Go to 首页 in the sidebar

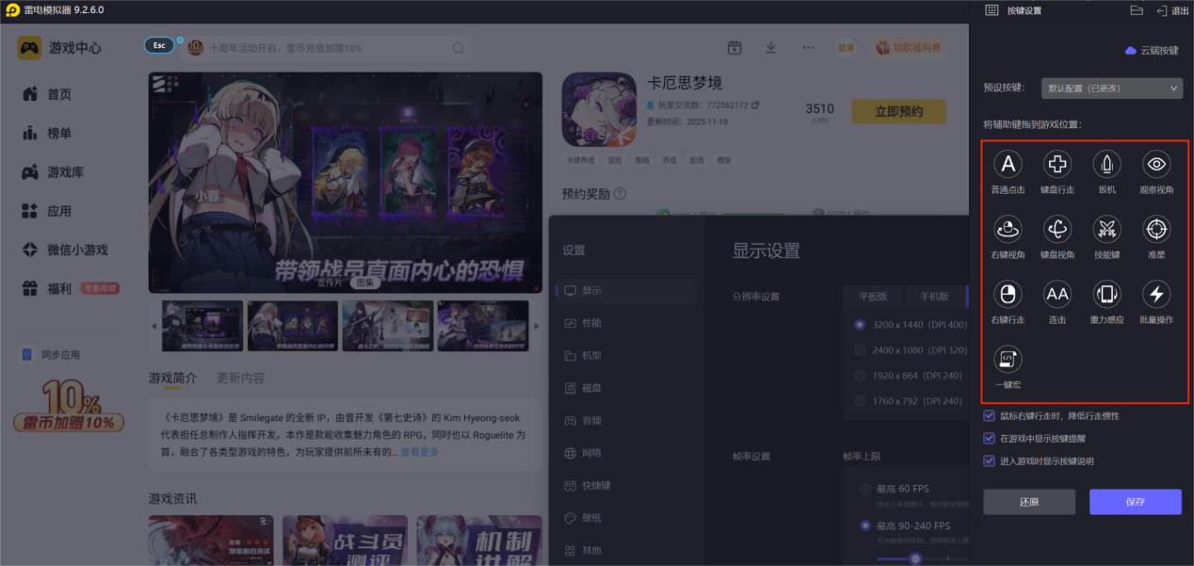point(59,94)
